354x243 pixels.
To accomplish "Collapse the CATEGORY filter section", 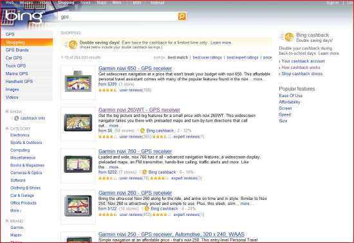I will pos(7,129).
